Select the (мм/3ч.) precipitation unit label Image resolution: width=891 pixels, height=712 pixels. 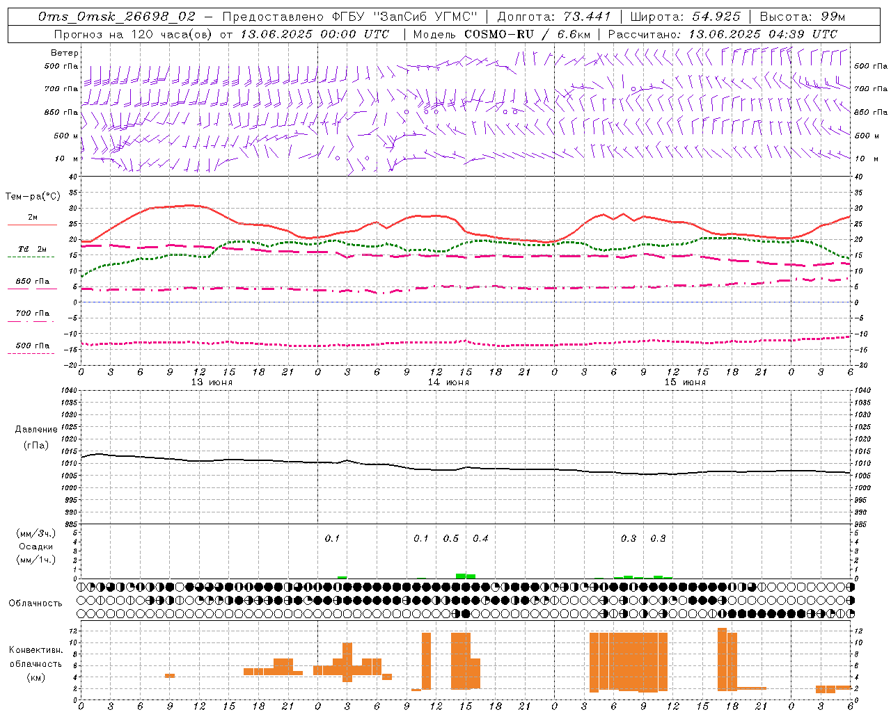[x=36, y=533]
